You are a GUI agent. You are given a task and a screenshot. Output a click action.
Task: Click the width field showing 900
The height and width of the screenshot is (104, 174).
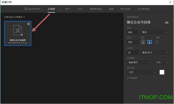(133, 32)
